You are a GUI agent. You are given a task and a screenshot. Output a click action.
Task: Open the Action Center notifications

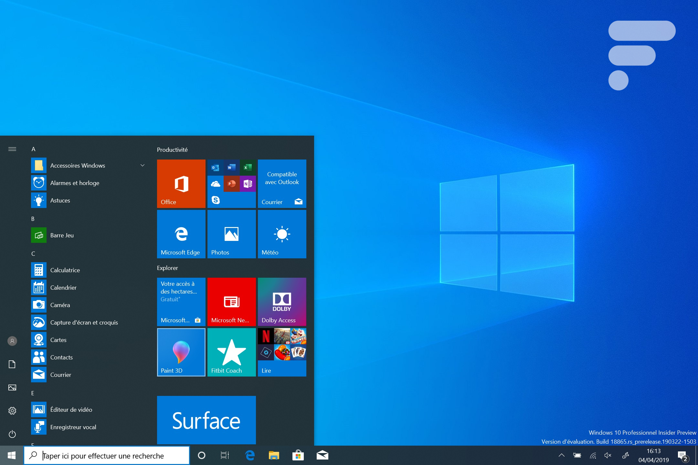683,456
